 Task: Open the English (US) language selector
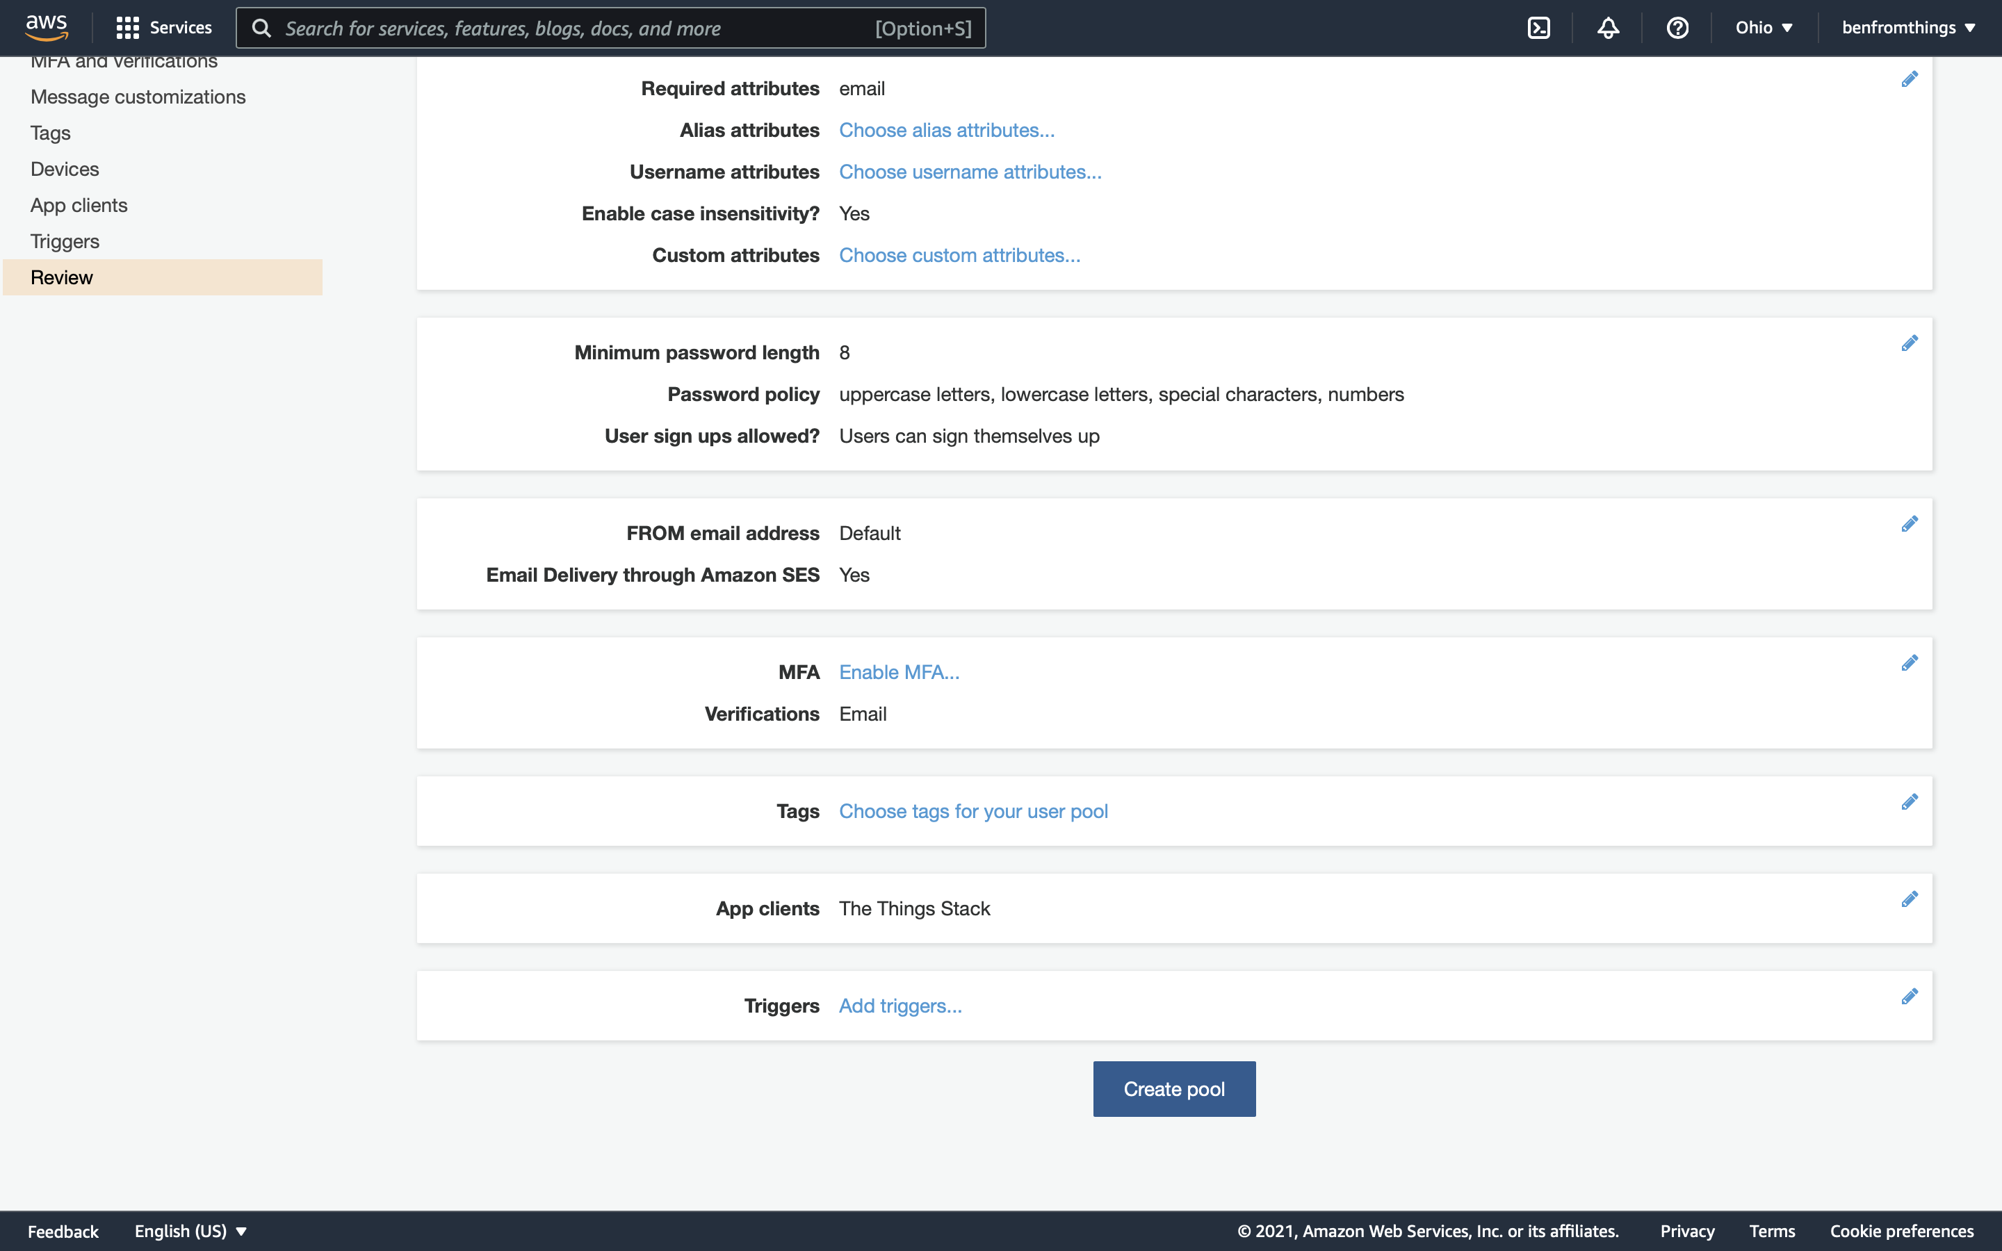[x=190, y=1231]
